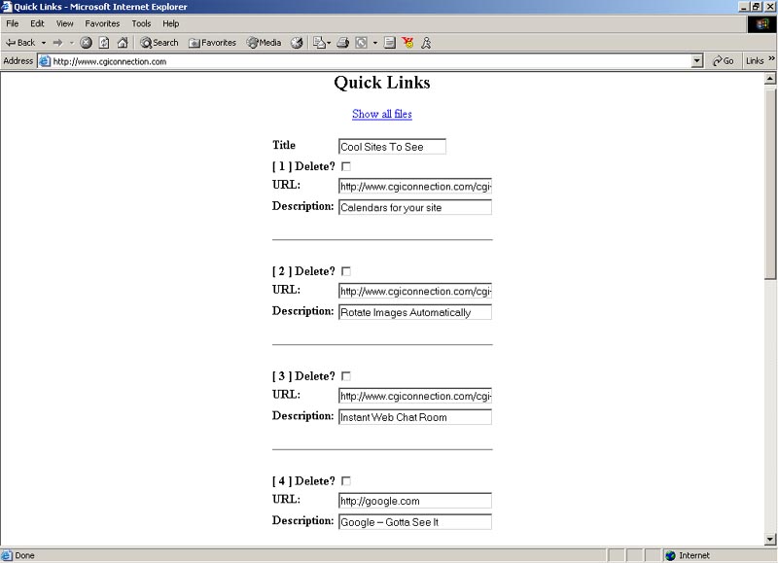The width and height of the screenshot is (778, 563).
Task: Open the Favorites menu
Action: coord(102,23)
